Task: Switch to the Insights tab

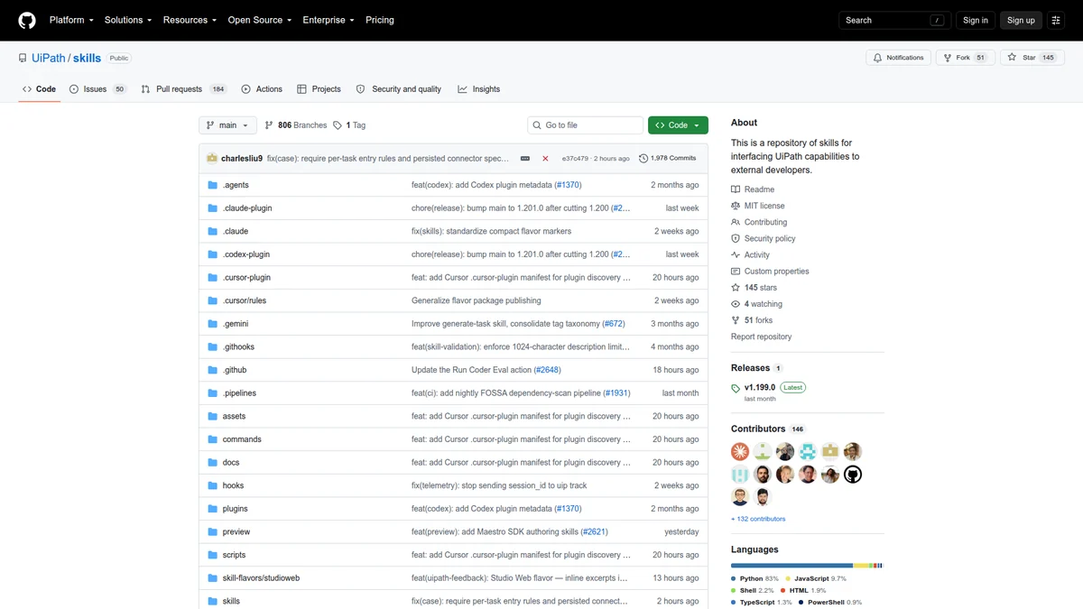Action: [x=478, y=89]
